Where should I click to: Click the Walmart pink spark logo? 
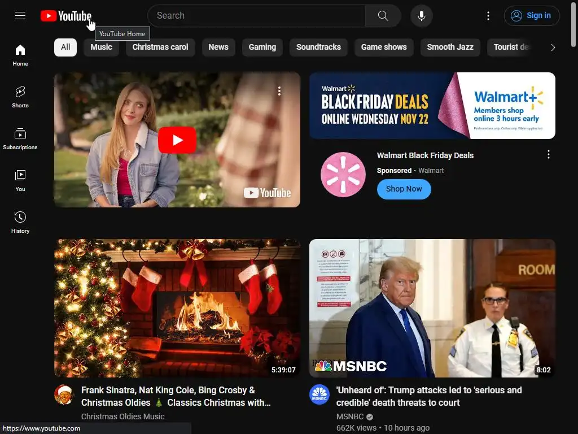[x=343, y=175]
